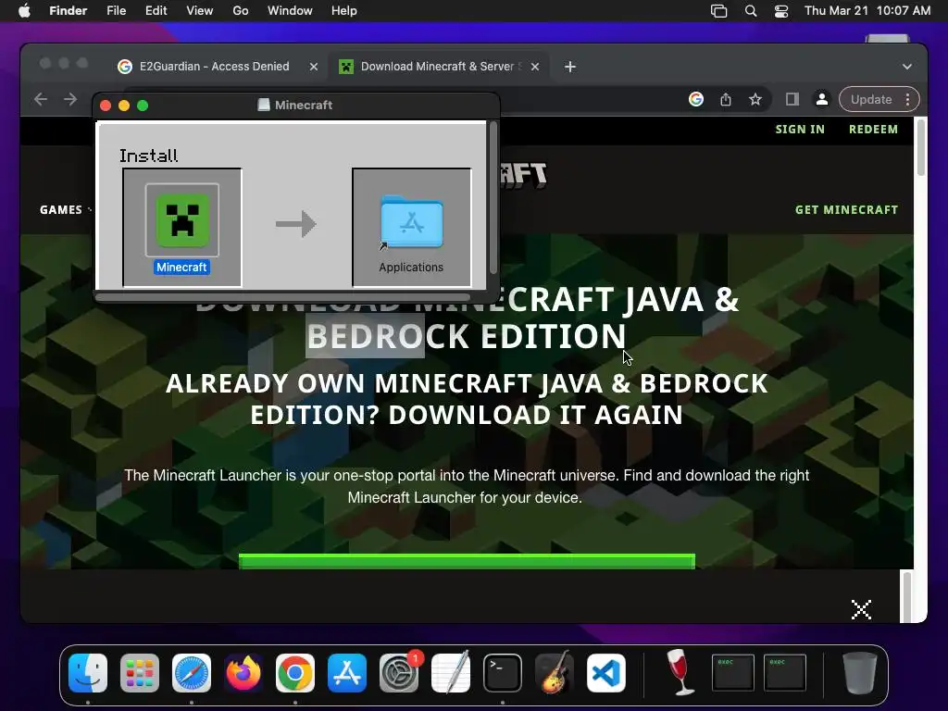Image resolution: width=948 pixels, height=711 pixels.
Task: Click the Minecraft installer horizontal scrollbar
Action: 283,297
